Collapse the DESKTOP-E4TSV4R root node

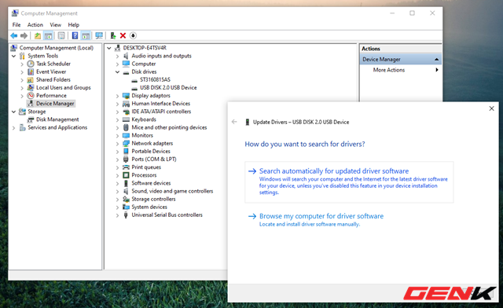(x=109, y=48)
